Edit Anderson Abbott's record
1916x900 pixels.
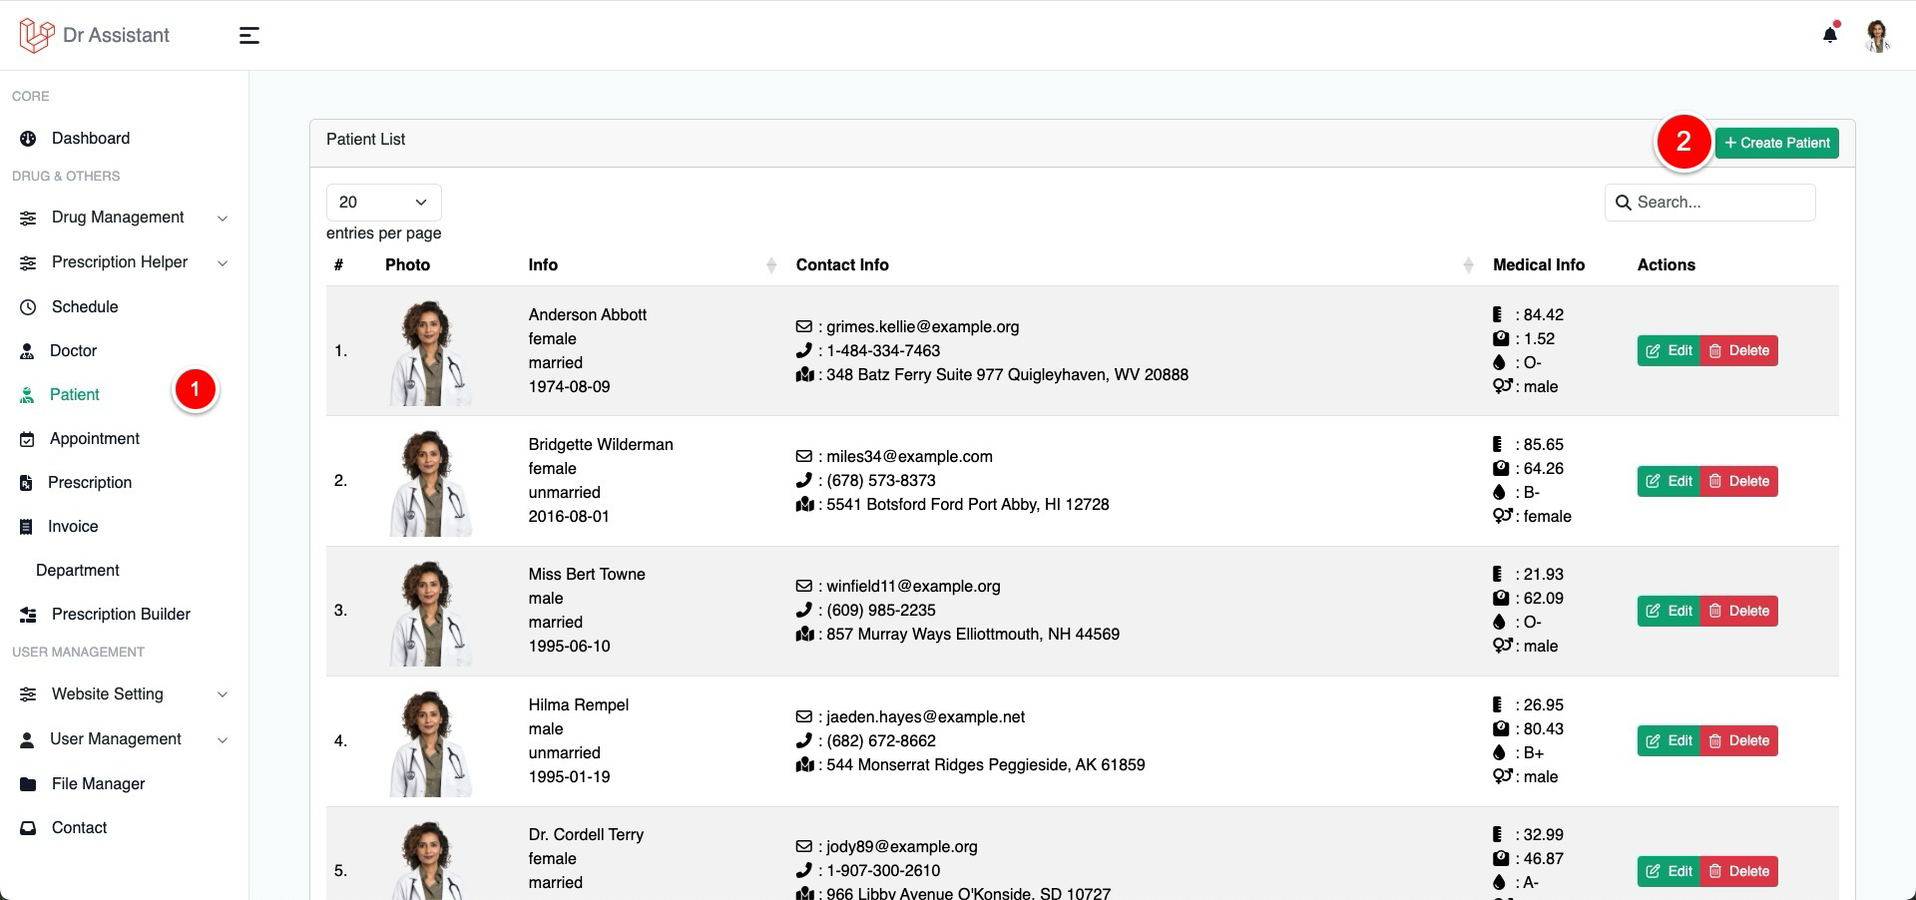(x=1669, y=351)
